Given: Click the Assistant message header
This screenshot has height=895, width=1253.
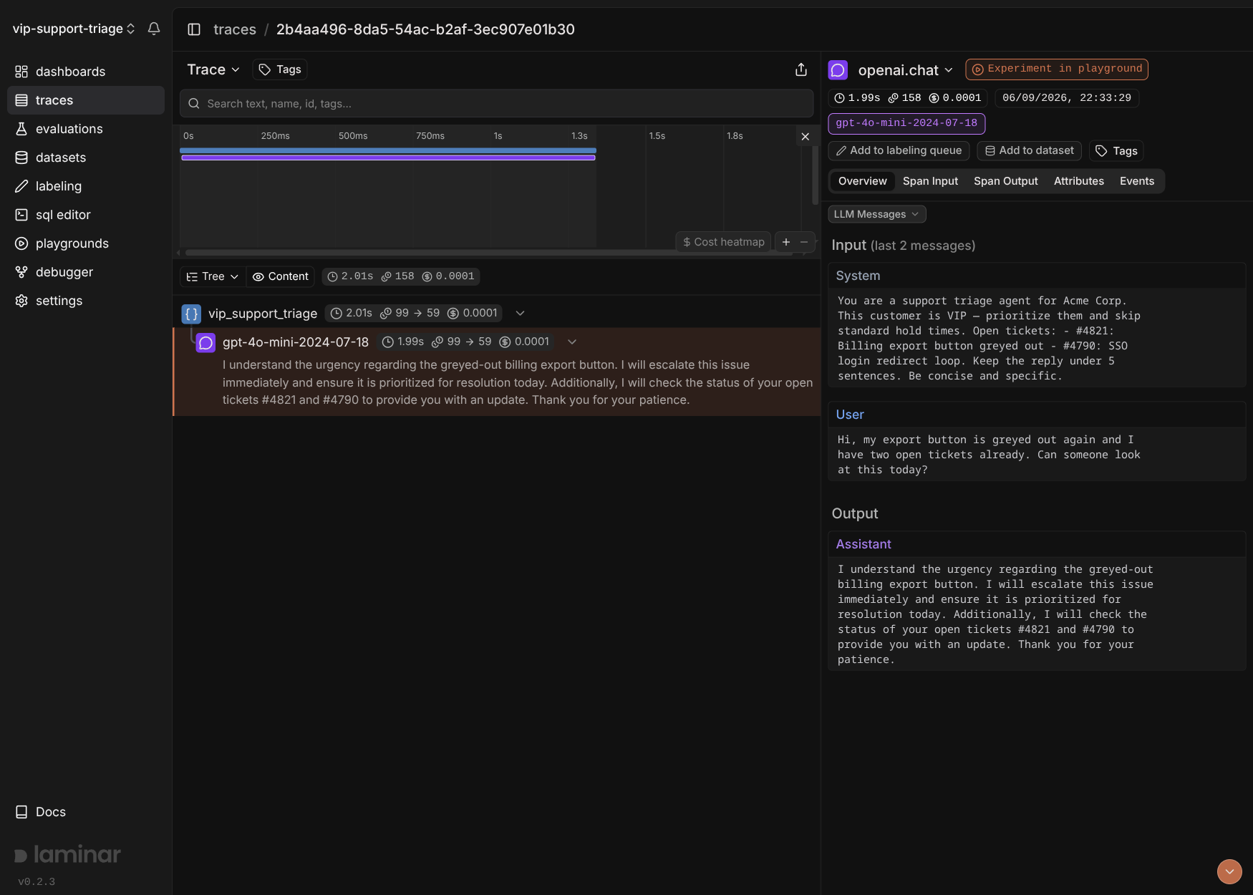Looking at the screenshot, I should [1037, 544].
